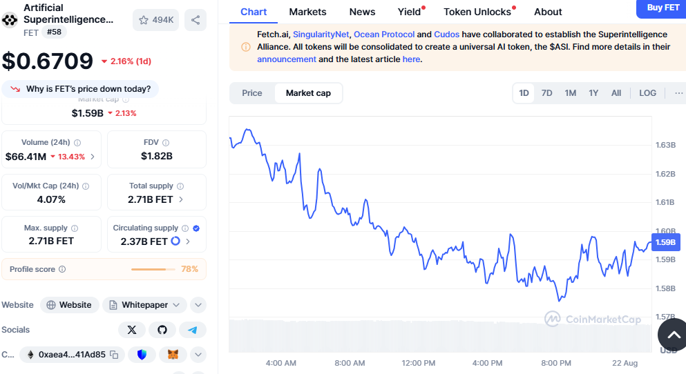
Task: Click the star watchlist button 494K
Action: [155, 20]
